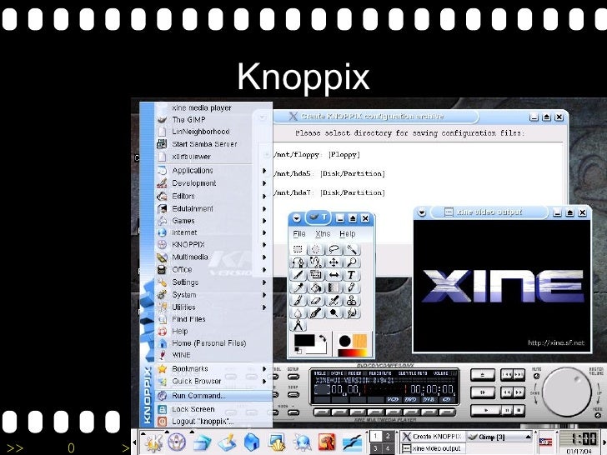This screenshot has height=455, width=607.
Task: Open the GIMP toolbox window menu arrow
Action: 297,218
